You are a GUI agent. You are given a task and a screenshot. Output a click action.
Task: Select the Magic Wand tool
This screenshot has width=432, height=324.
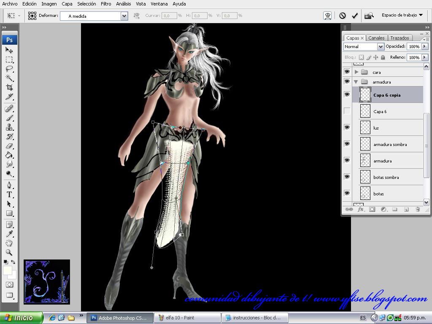(9, 78)
